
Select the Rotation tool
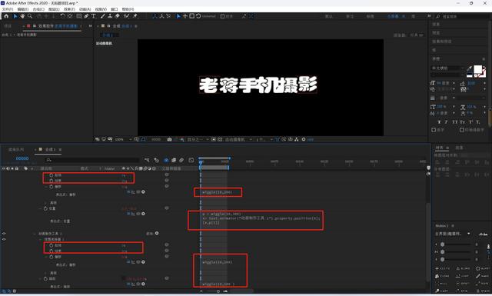(63, 16)
